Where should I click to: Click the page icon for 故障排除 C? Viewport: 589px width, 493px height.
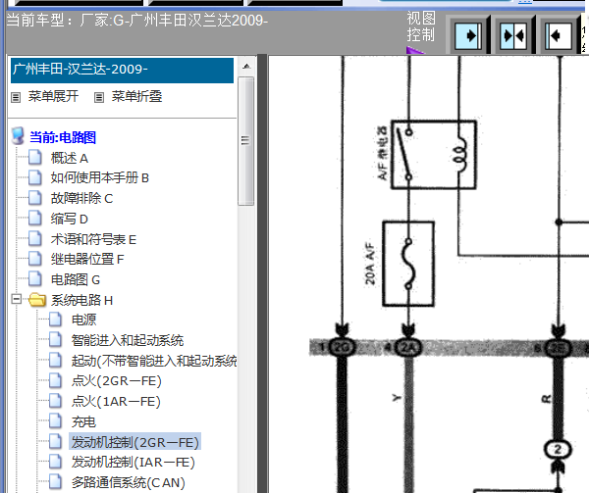(35, 198)
